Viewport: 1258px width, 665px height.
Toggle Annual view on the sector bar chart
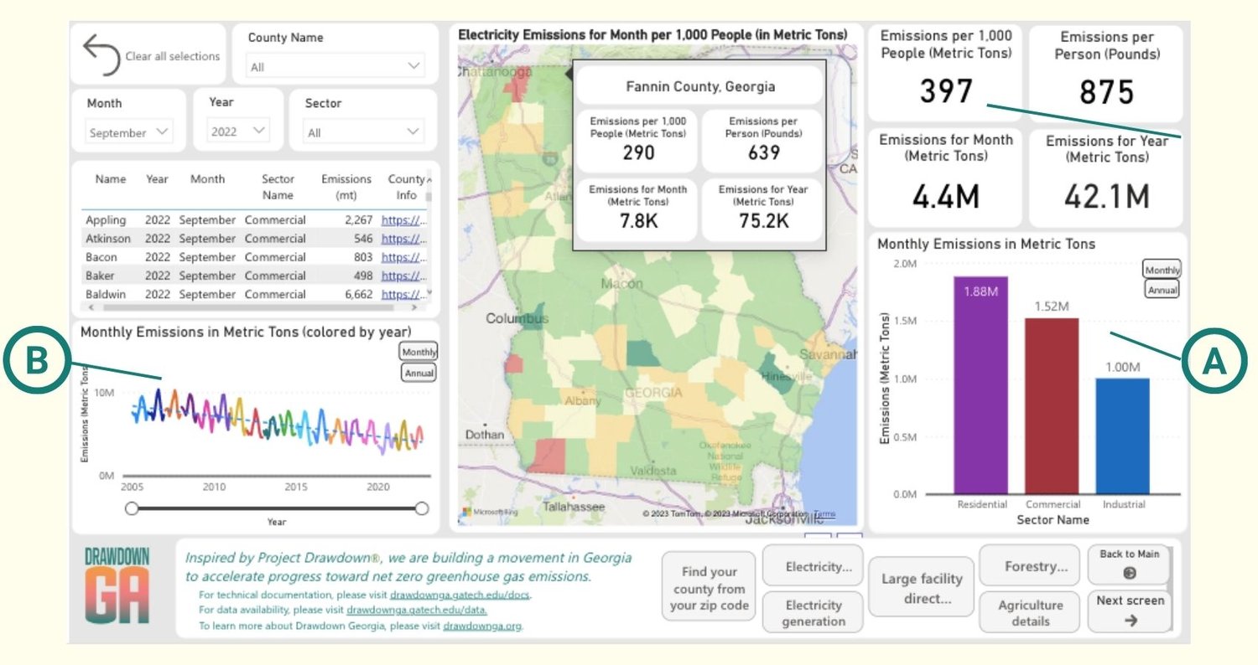1162,288
